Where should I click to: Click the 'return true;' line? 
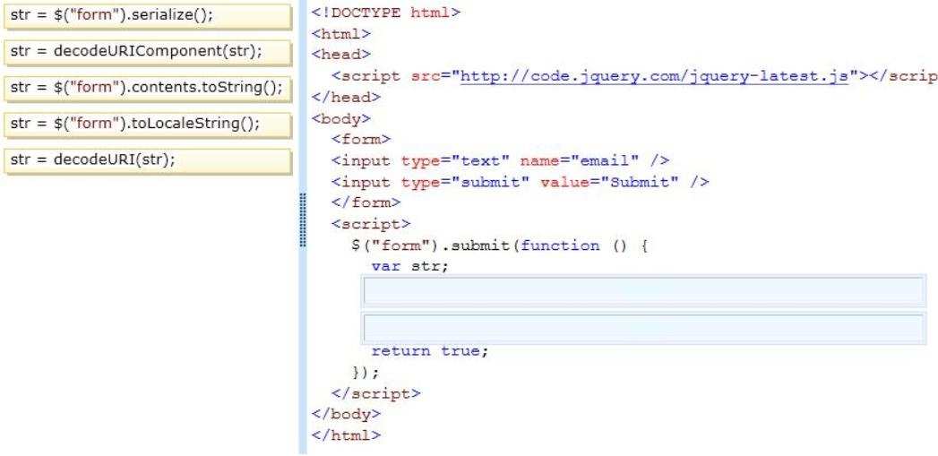click(430, 350)
